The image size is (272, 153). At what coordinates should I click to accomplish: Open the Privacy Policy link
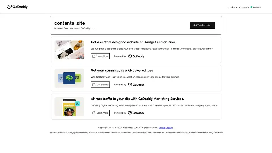[x=165, y=127]
